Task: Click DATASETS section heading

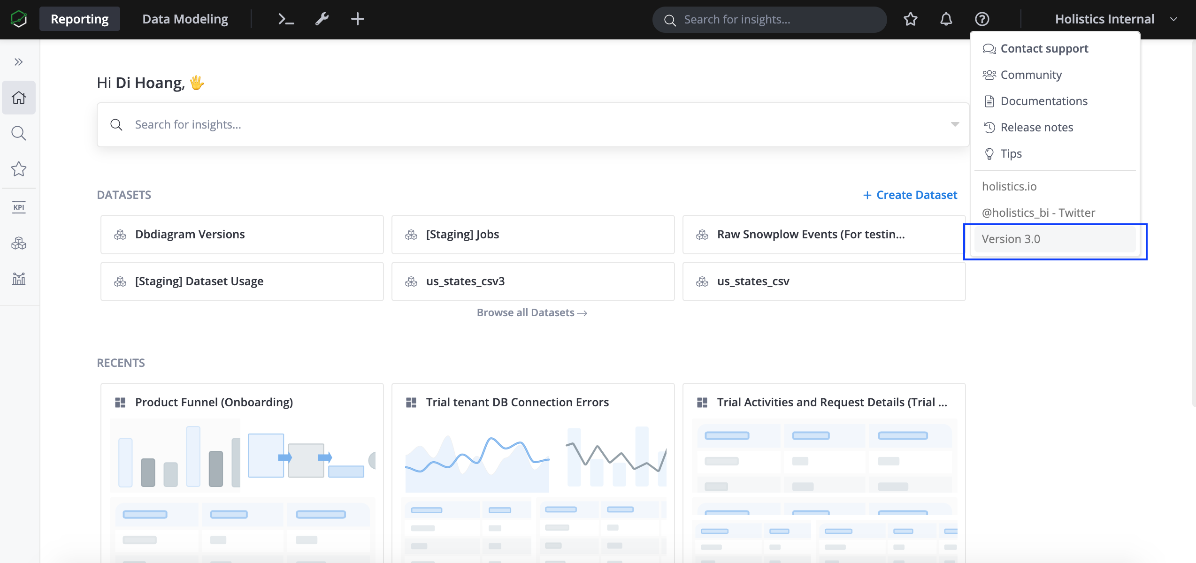Action: point(124,195)
